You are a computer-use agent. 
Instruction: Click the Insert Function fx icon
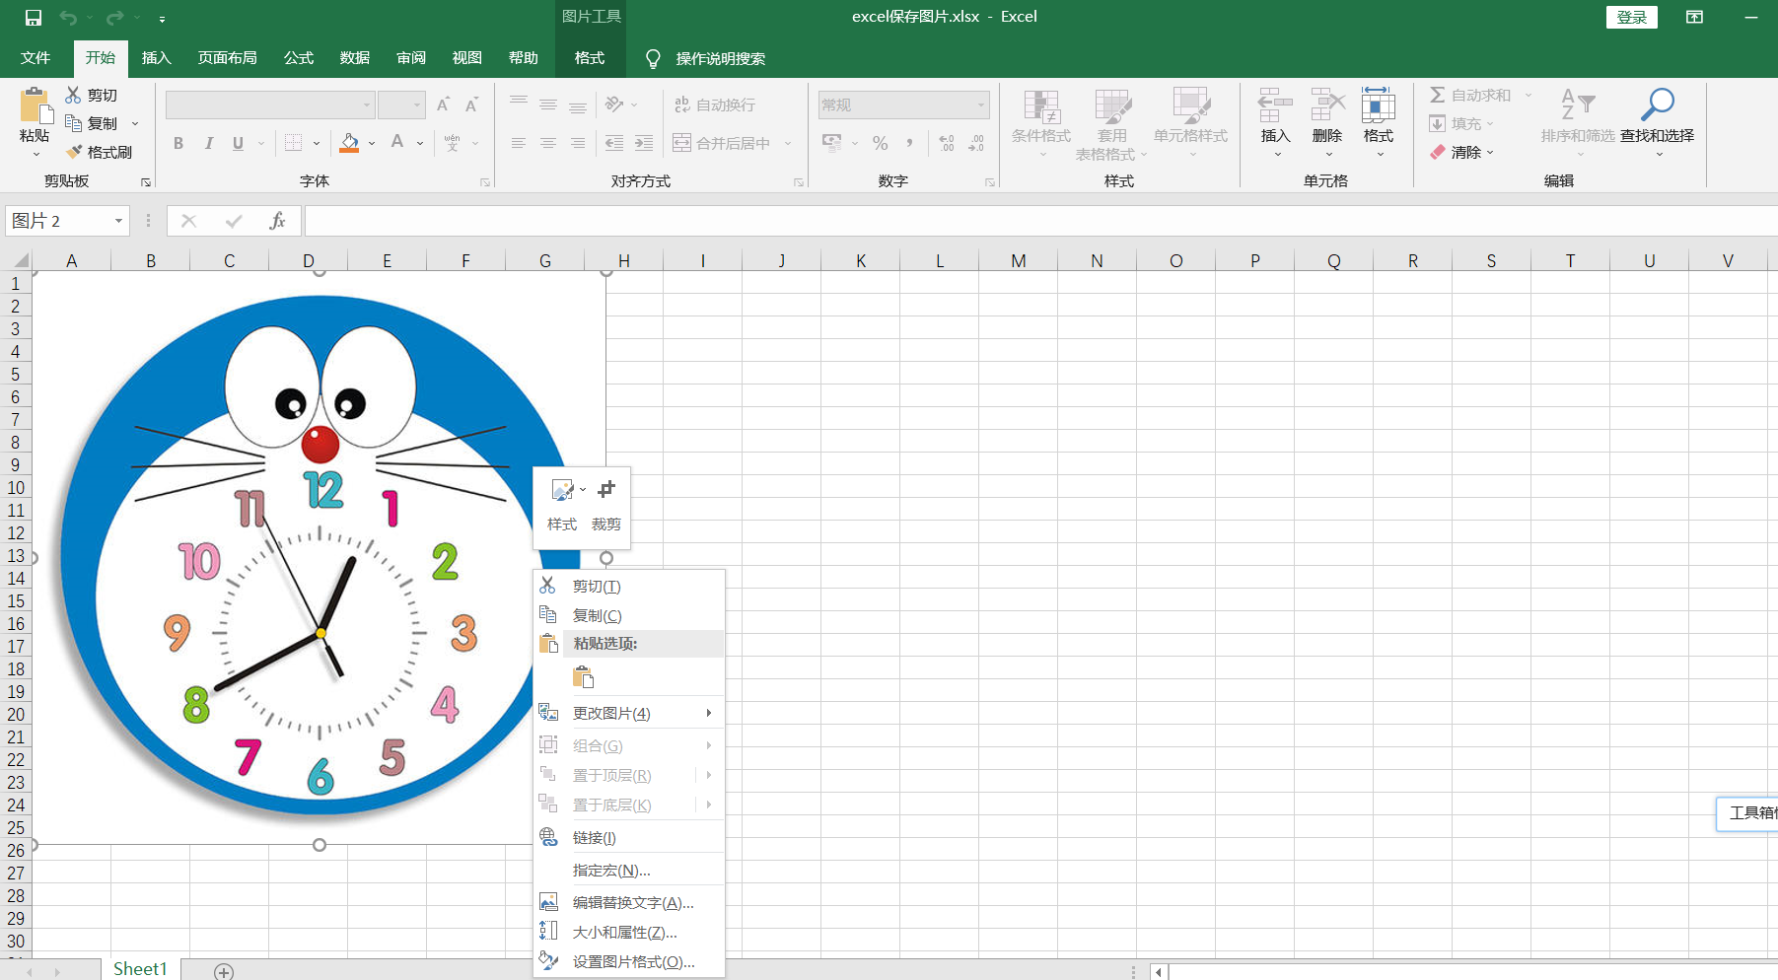tap(278, 221)
